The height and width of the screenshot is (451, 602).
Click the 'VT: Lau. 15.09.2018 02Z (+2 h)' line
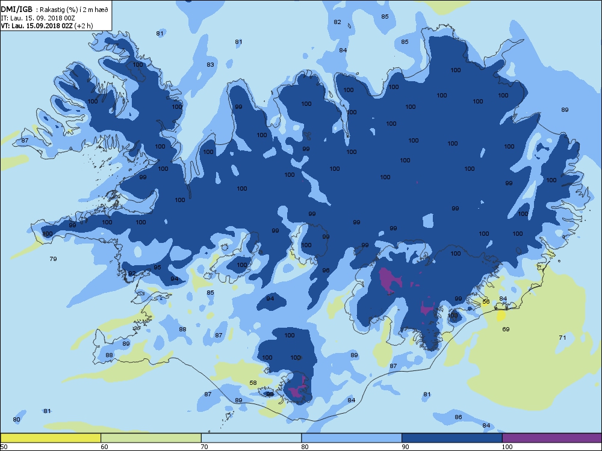point(46,26)
